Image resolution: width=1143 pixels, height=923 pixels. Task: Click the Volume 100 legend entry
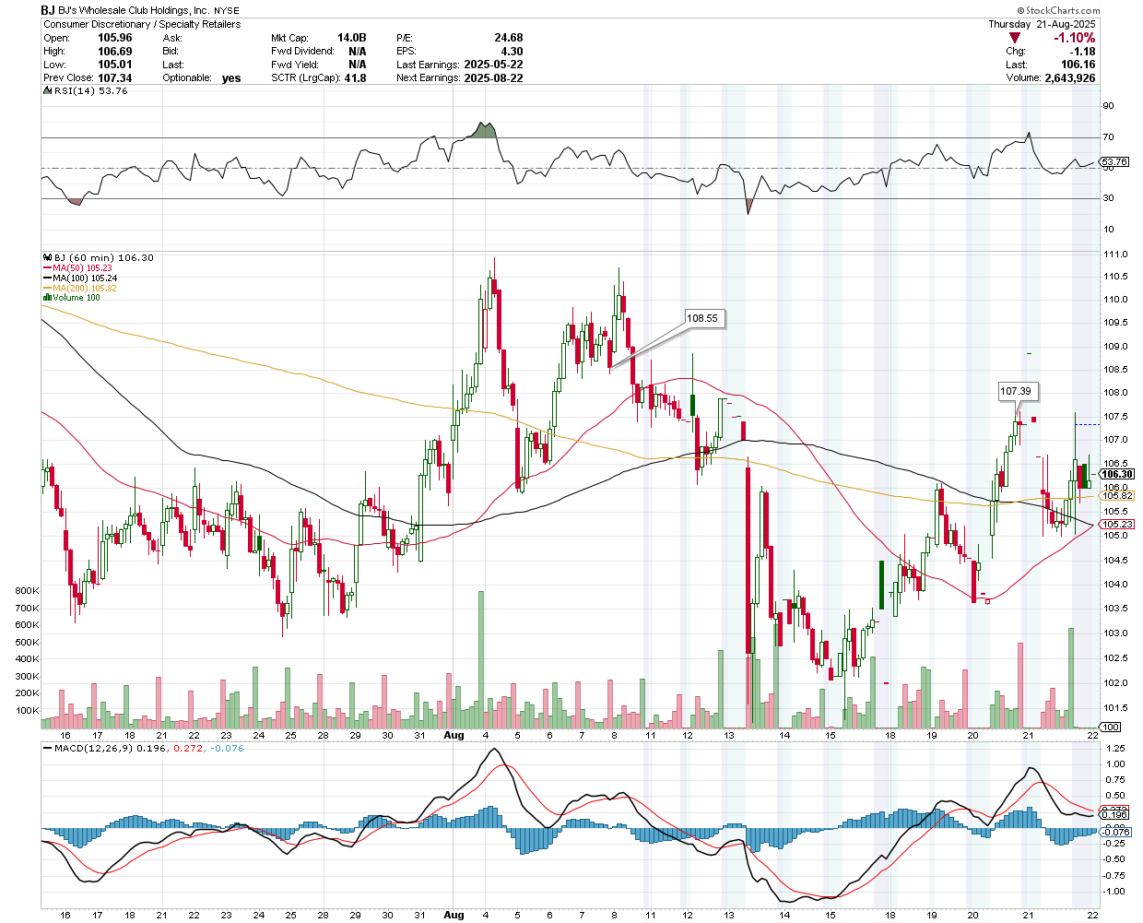76,298
